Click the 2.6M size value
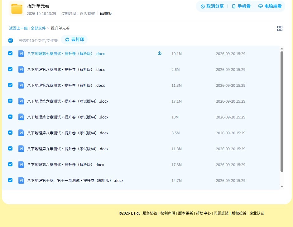Viewport: 293px width, 227px height. pyautogui.click(x=176, y=70)
